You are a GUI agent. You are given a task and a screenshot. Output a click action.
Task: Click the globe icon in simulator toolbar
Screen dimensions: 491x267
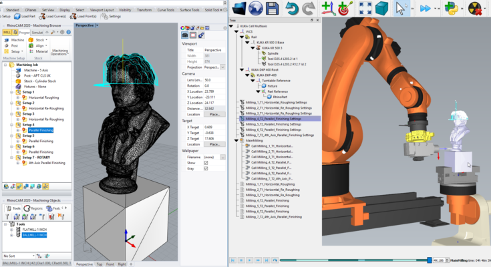tap(255, 8)
